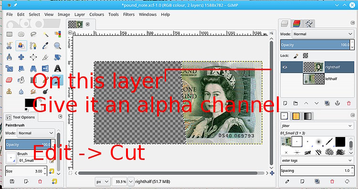Open the Edit menu
The height and width of the screenshot is (189, 358).
(x=21, y=14)
